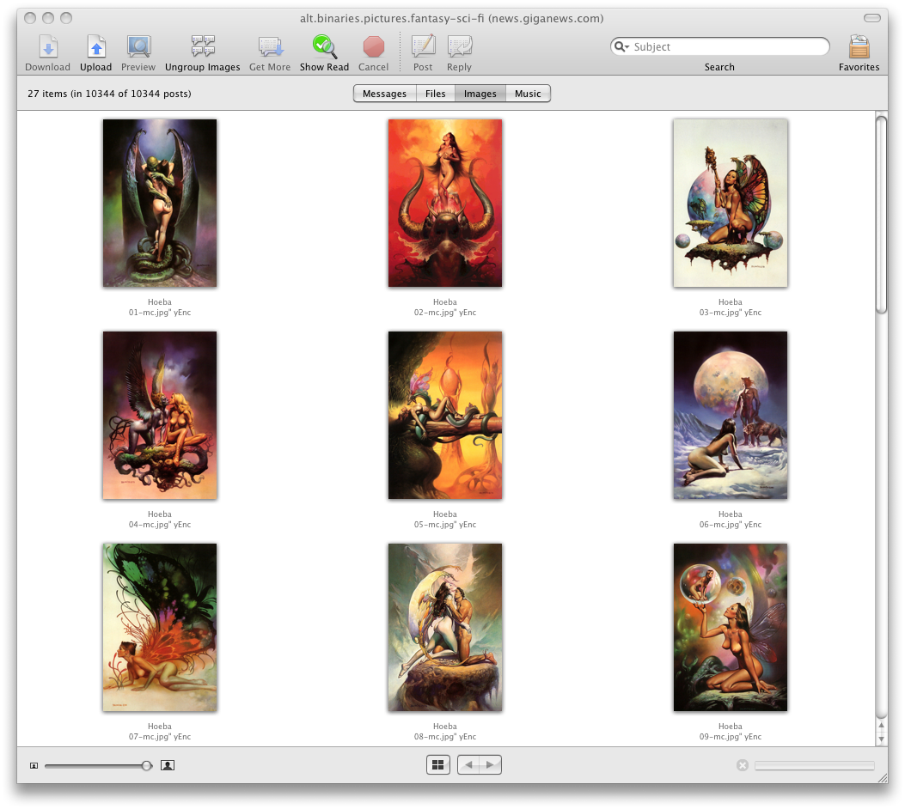Click the next image arrow
The width and height of the screenshot is (905, 809).
coord(490,764)
